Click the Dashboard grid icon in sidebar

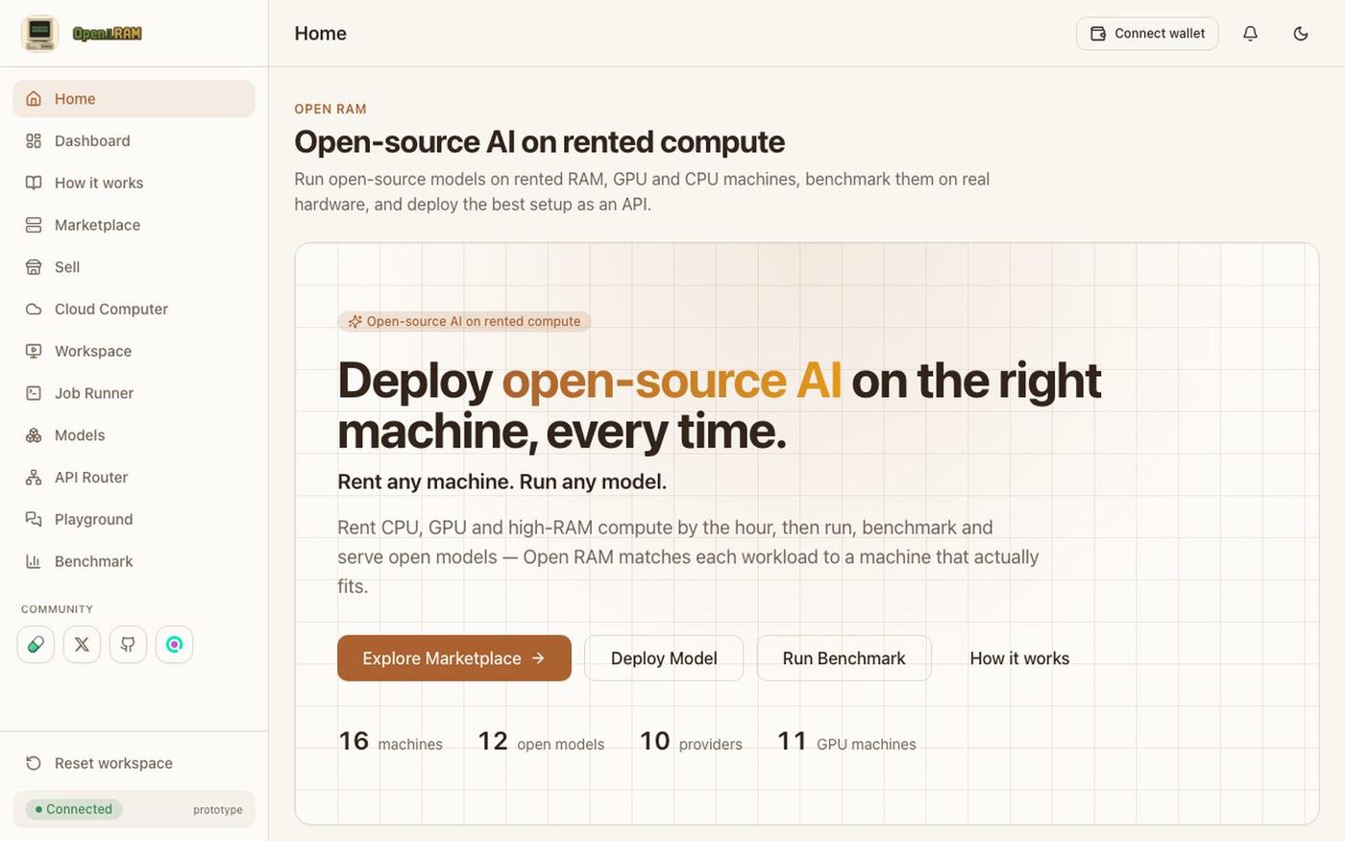[34, 141]
